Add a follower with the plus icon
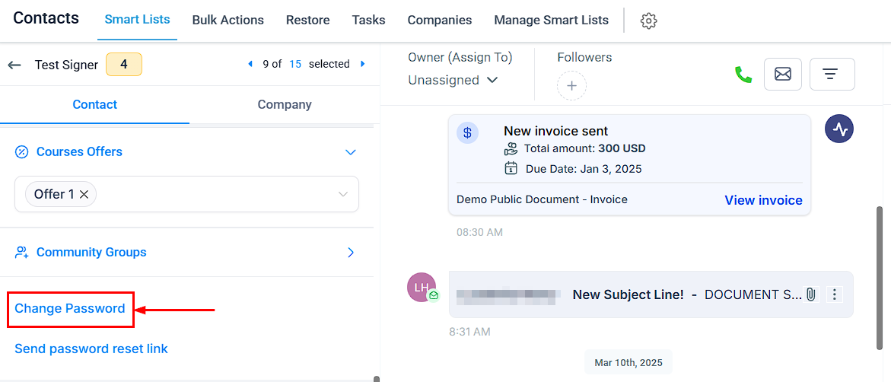891x382 pixels. pos(571,86)
